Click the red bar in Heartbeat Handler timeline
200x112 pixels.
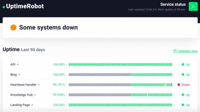pyautogui.click(x=172, y=85)
